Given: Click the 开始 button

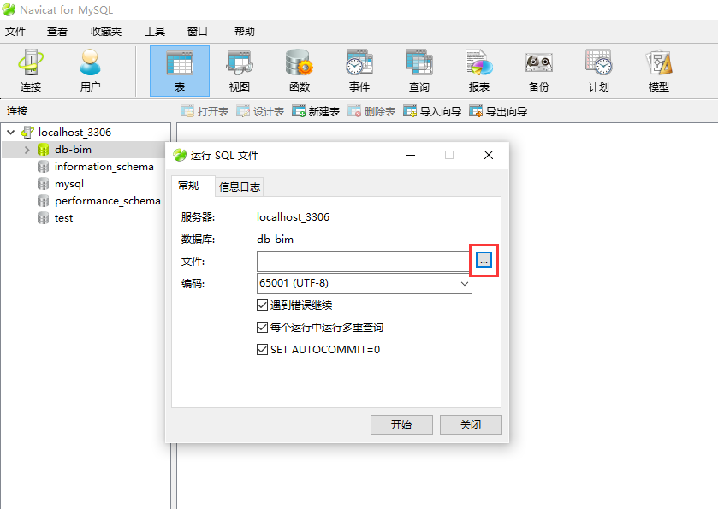Looking at the screenshot, I should 401,425.
